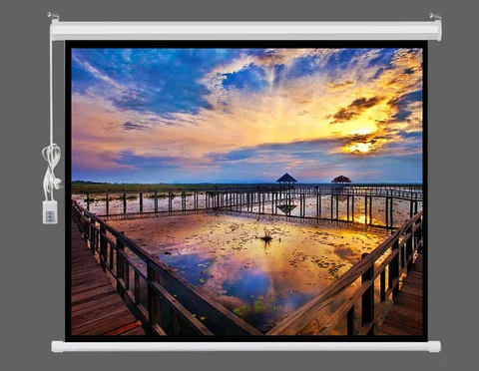The height and width of the screenshot is (371, 479).
Task: Click the white remote control box
Action: (50, 211)
